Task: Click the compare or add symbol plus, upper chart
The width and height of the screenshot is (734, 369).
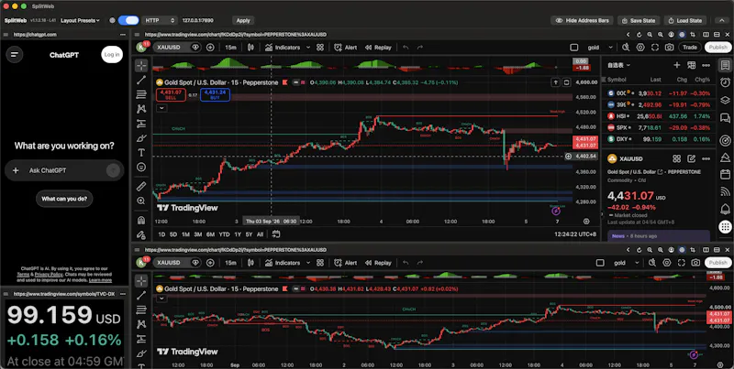Action: 210,48
